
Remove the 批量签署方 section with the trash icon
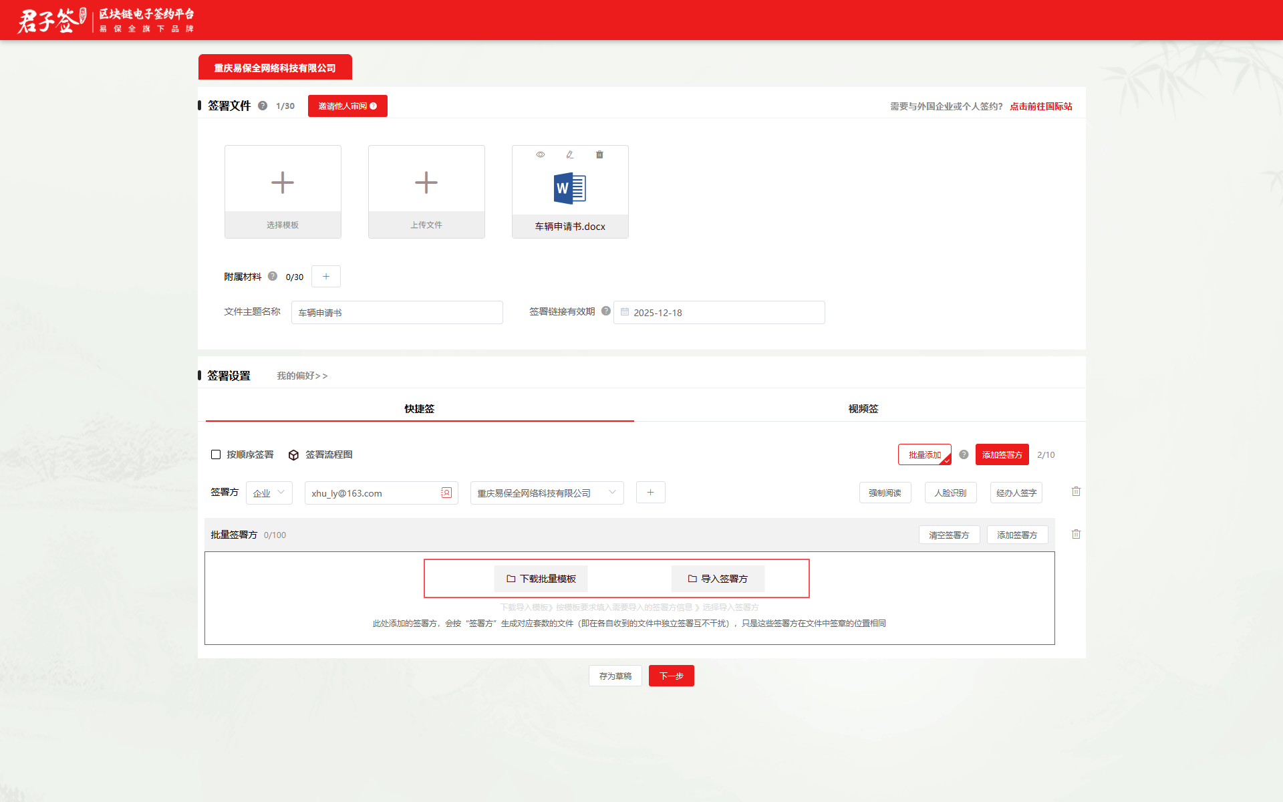point(1076,534)
